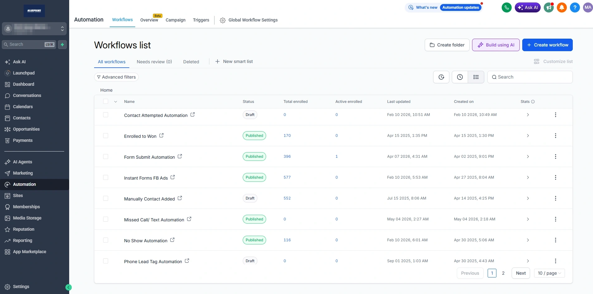Open the megaphone announcements icon
Viewport: 593px width, 294px height.
click(x=548, y=7)
